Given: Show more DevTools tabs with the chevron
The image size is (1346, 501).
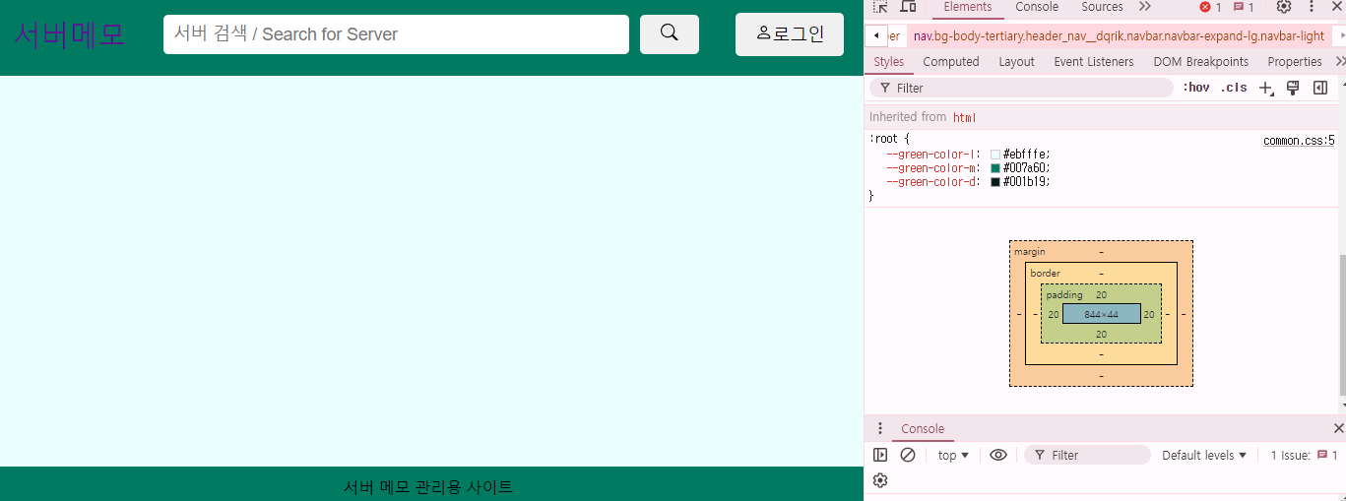Looking at the screenshot, I should [1144, 7].
